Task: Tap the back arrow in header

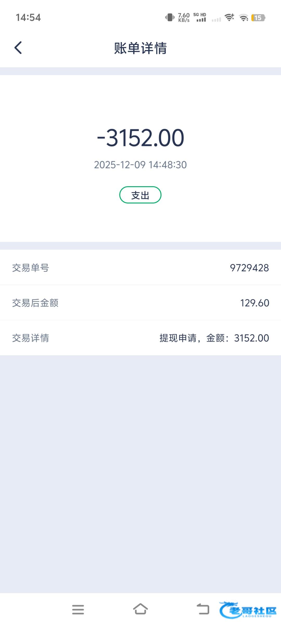Action: coord(18,48)
